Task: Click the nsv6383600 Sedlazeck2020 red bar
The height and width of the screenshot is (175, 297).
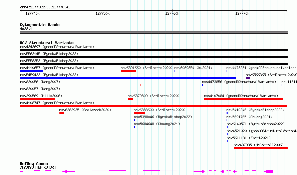Action: (x=139, y=113)
